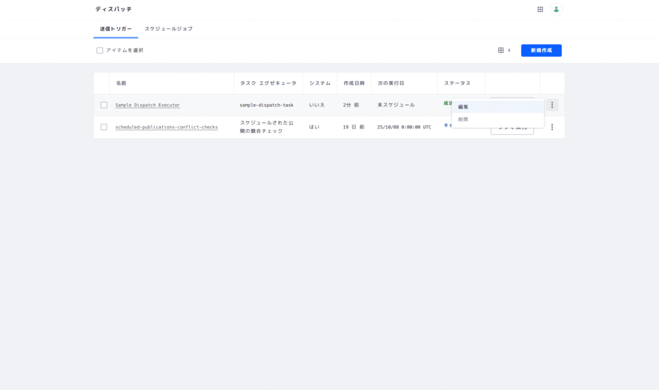Open the user avatar profile menu
Viewport: 659px width, 390px height.
tap(556, 10)
